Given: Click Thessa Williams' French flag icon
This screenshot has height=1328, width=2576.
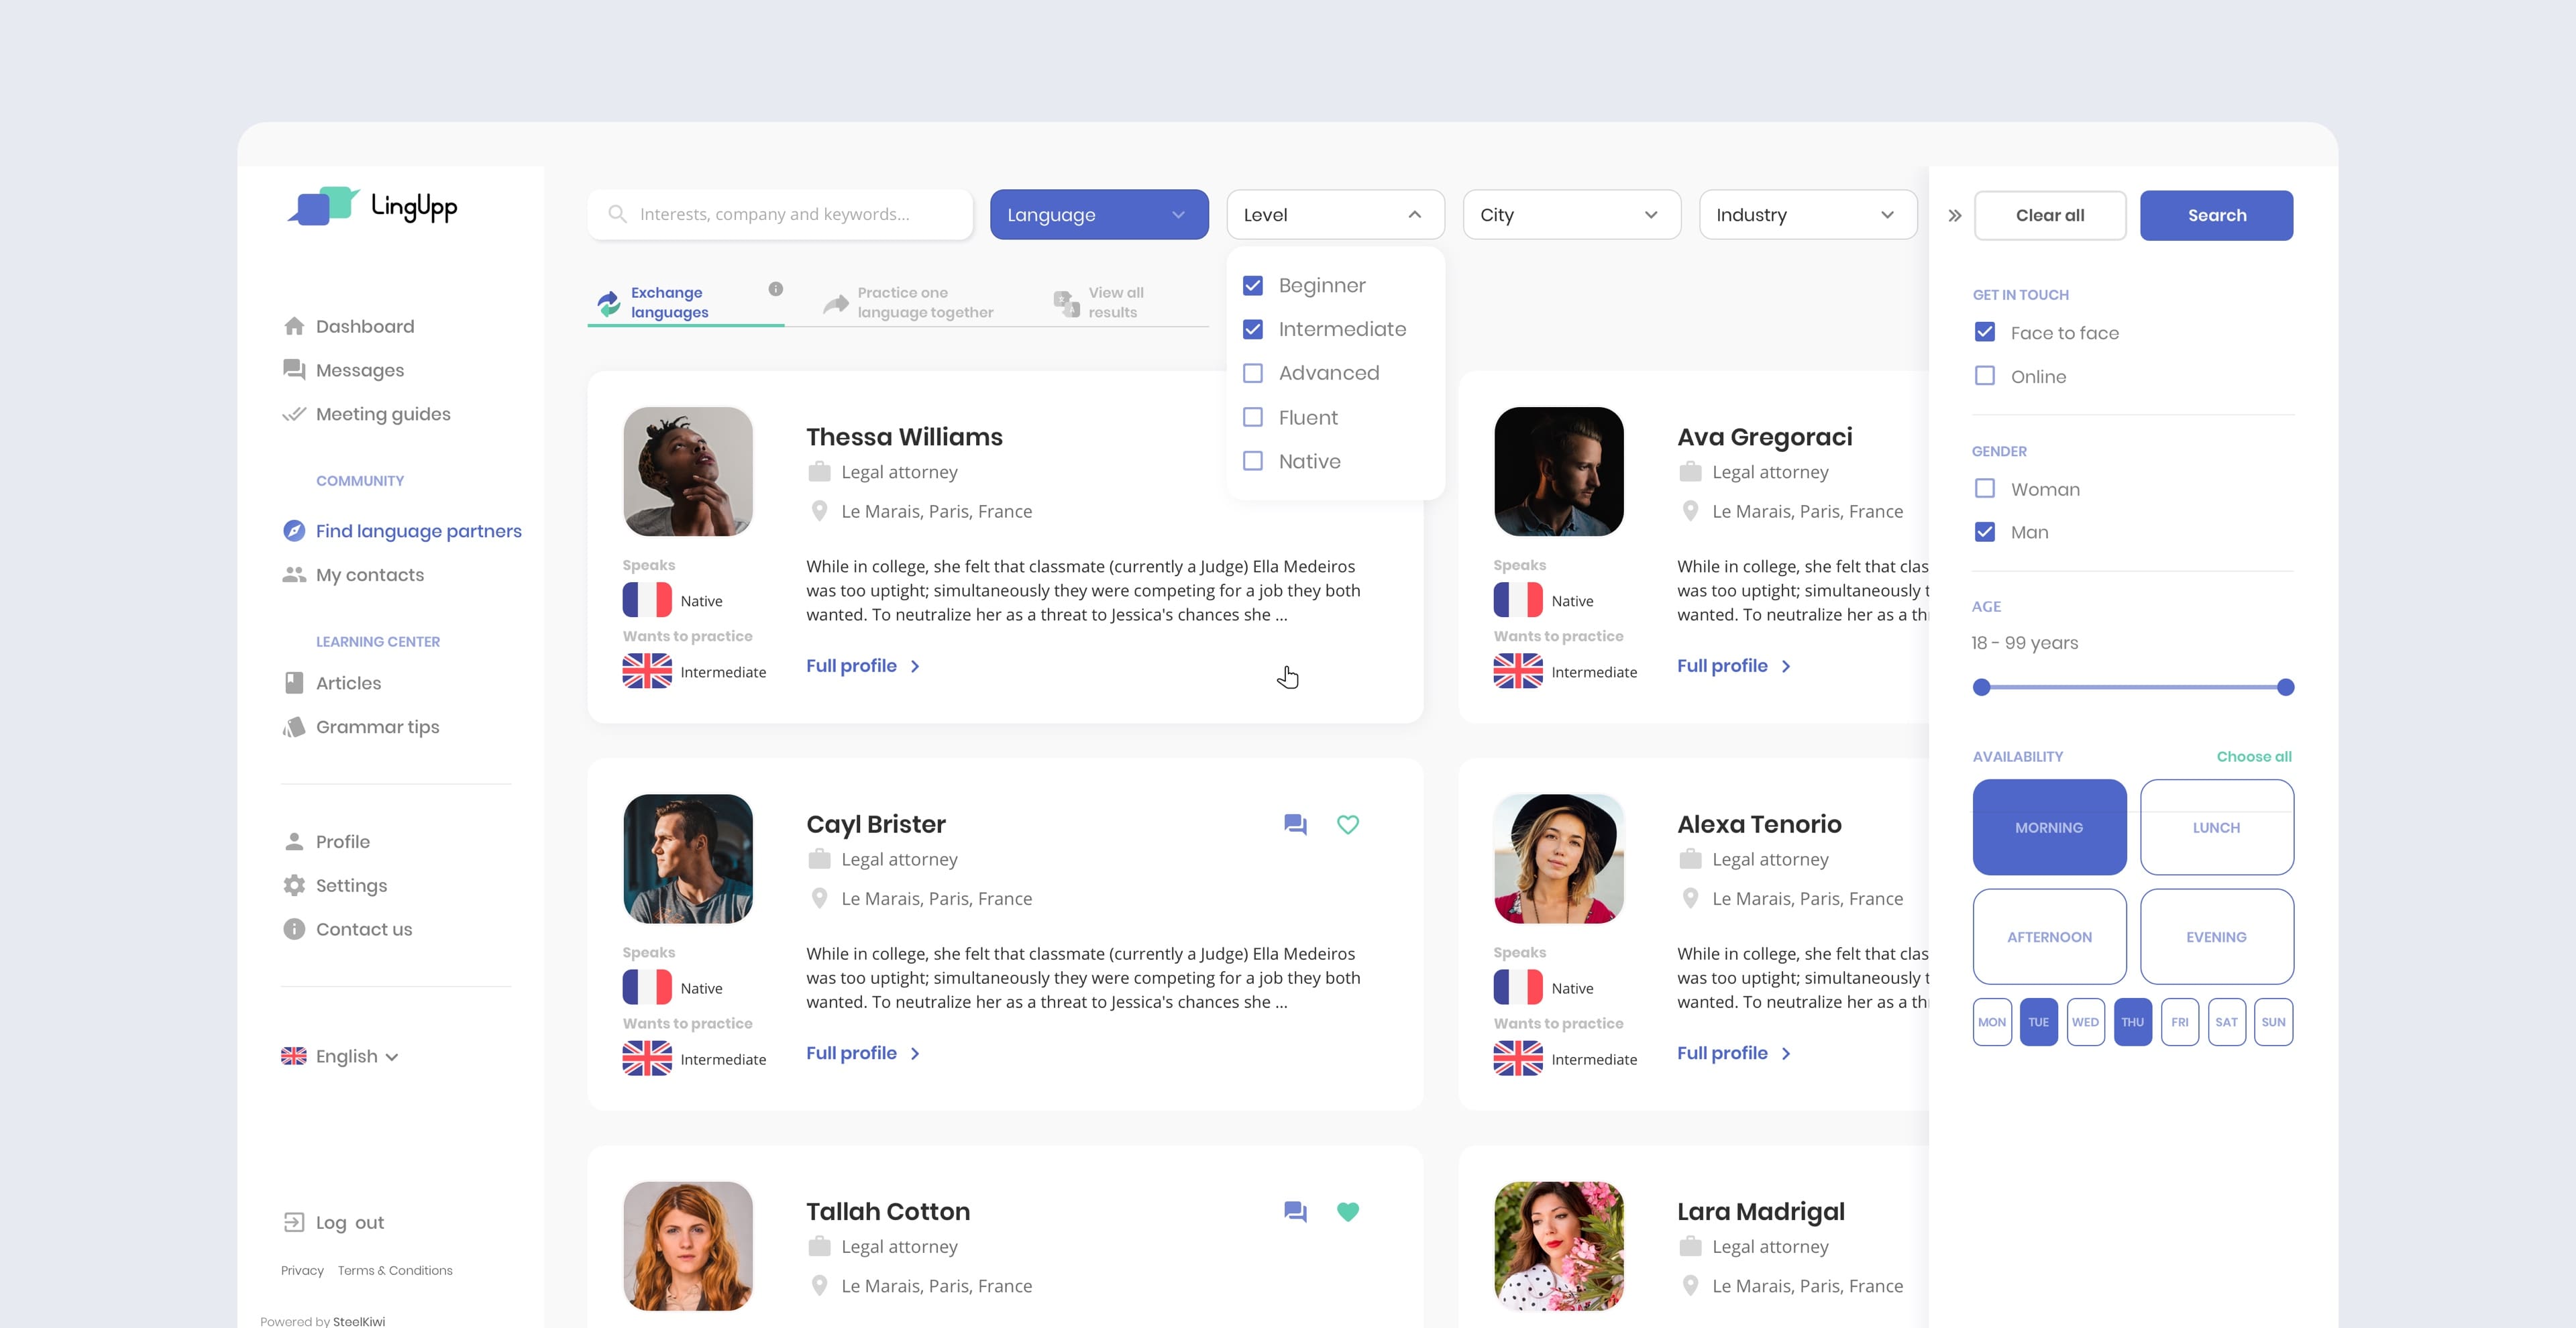Looking at the screenshot, I should point(647,600).
